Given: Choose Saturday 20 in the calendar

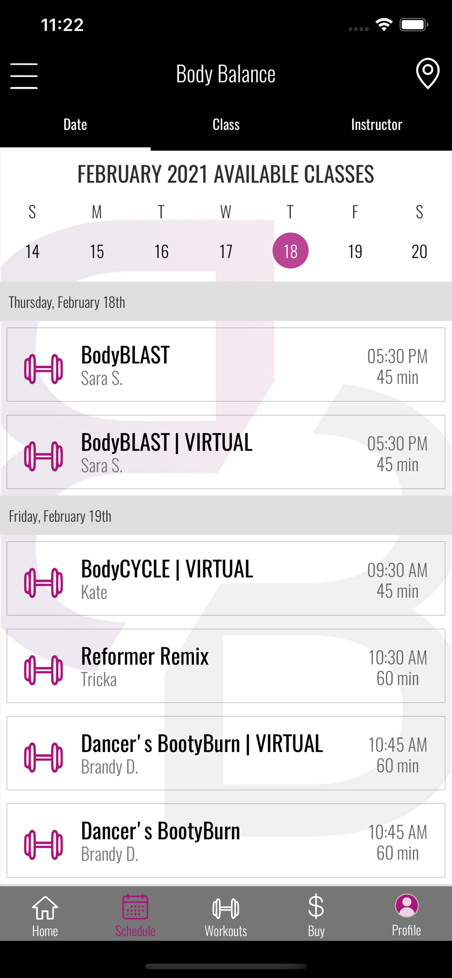Looking at the screenshot, I should pos(419,251).
